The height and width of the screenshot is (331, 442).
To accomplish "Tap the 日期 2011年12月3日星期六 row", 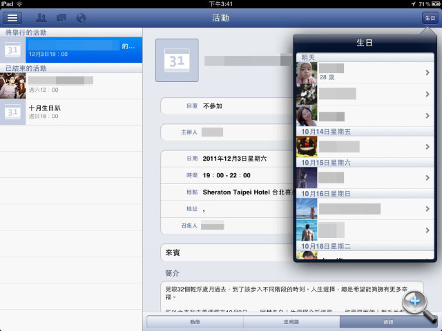I will [227, 159].
